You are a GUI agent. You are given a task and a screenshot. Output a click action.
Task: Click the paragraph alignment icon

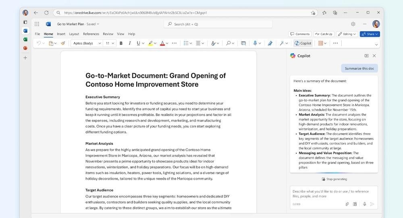tap(198, 43)
